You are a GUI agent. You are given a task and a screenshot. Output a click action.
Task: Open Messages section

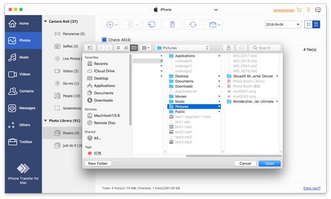(x=23, y=108)
